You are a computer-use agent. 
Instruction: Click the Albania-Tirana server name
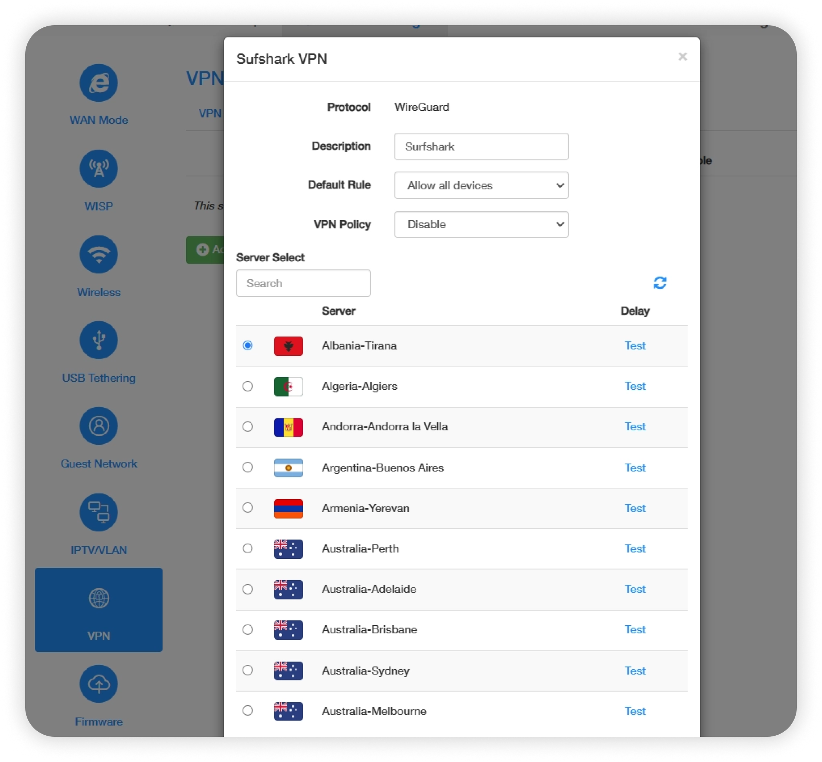tap(359, 345)
